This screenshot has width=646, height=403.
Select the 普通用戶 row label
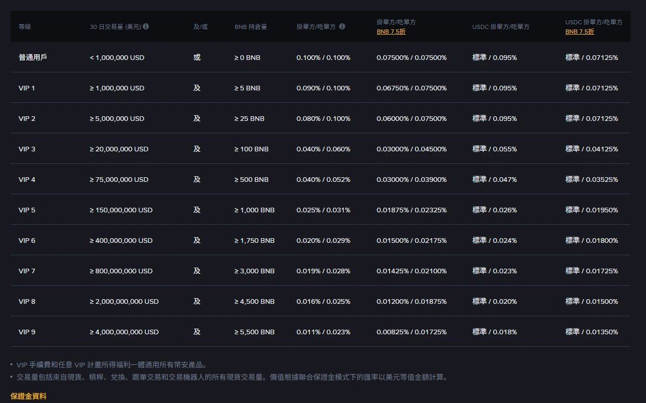[33, 57]
